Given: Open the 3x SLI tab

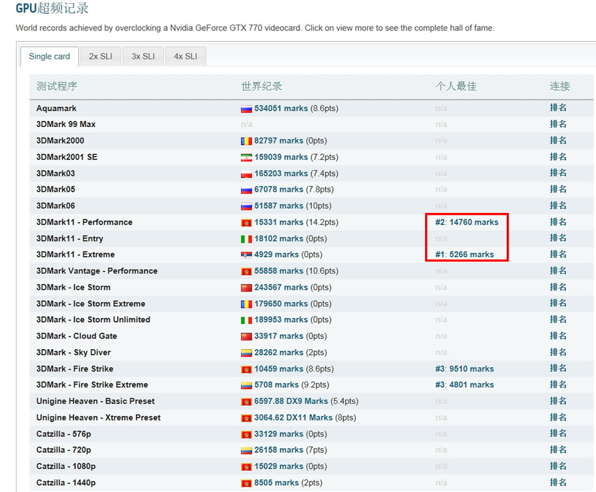Looking at the screenshot, I should tap(143, 56).
